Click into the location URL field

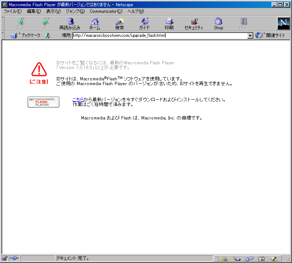(x=160, y=35)
